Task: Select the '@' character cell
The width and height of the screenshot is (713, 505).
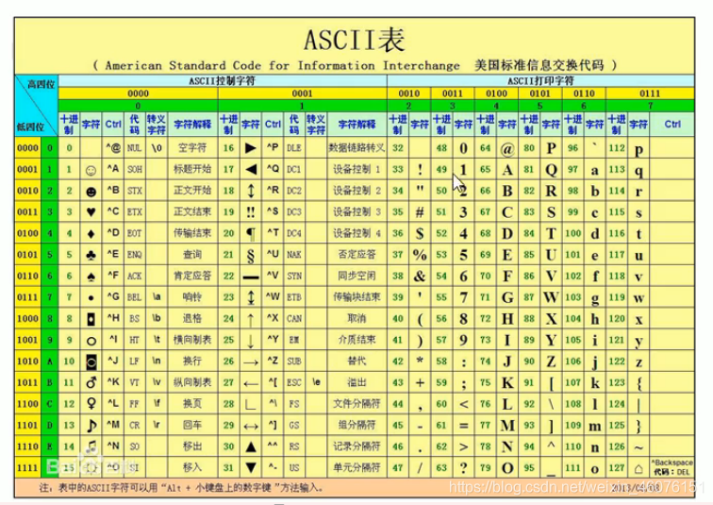Action: (x=507, y=148)
